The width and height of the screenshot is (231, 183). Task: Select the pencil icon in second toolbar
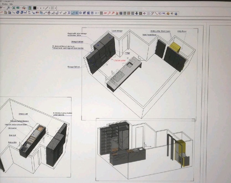152,13
